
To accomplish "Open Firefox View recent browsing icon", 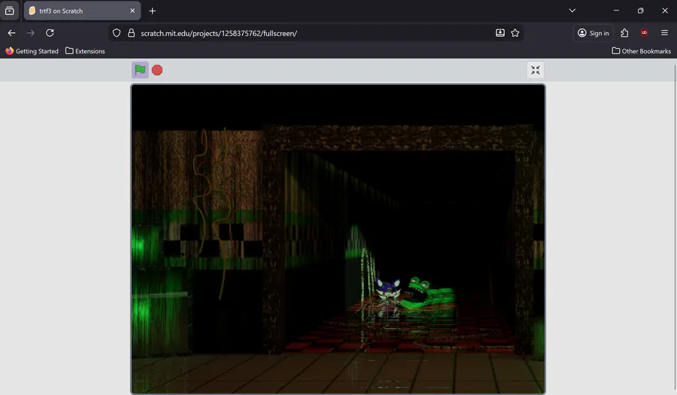I will [10, 11].
